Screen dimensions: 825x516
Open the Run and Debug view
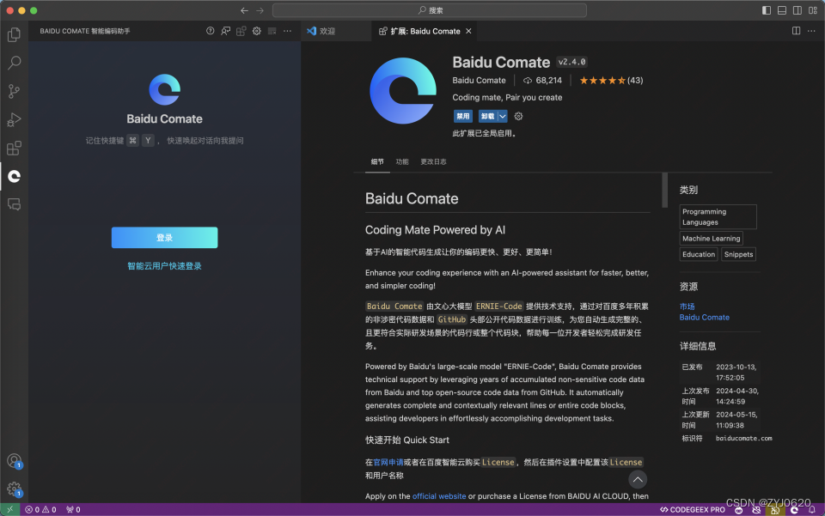click(15, 120)
